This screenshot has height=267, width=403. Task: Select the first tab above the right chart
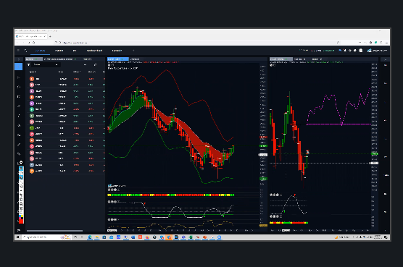click(x=281, y=59)
